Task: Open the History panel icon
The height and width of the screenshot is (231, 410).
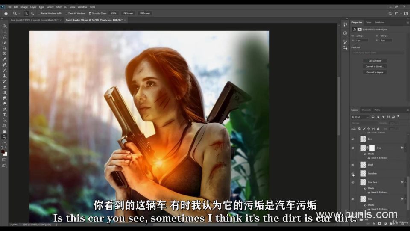Action: click(x=345, y=24)
